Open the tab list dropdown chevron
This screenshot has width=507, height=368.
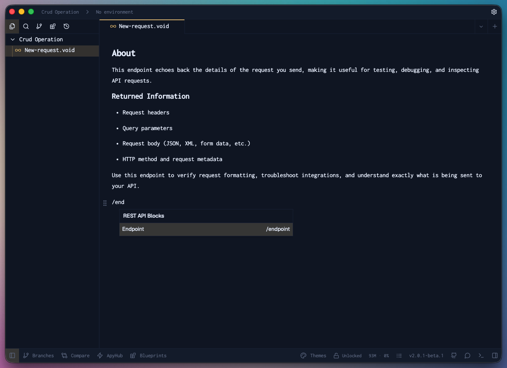tap(481, 26)
